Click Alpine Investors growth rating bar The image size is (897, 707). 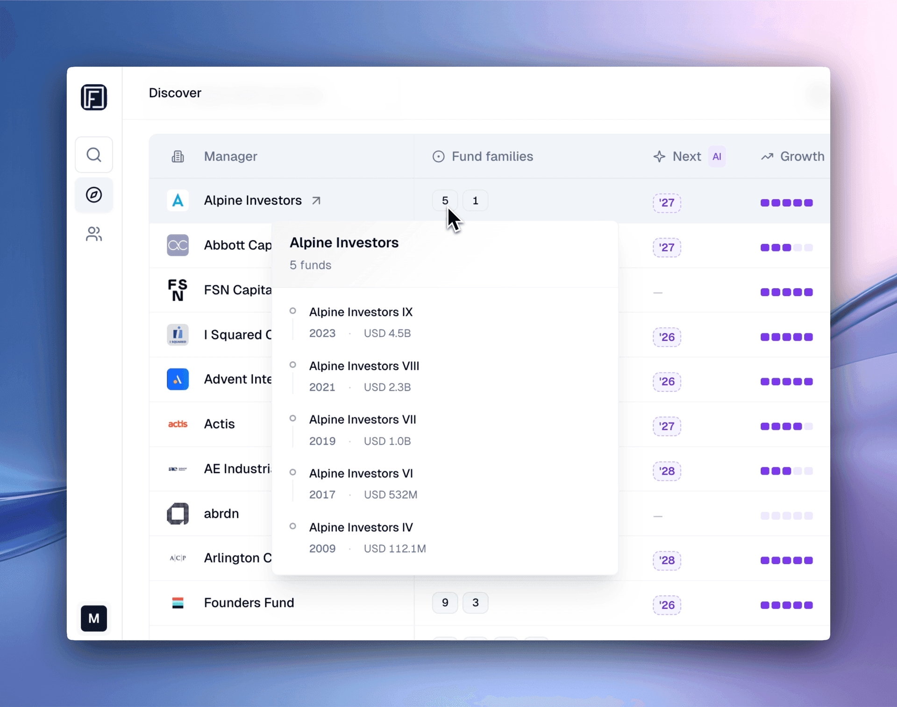pos(787,203)
